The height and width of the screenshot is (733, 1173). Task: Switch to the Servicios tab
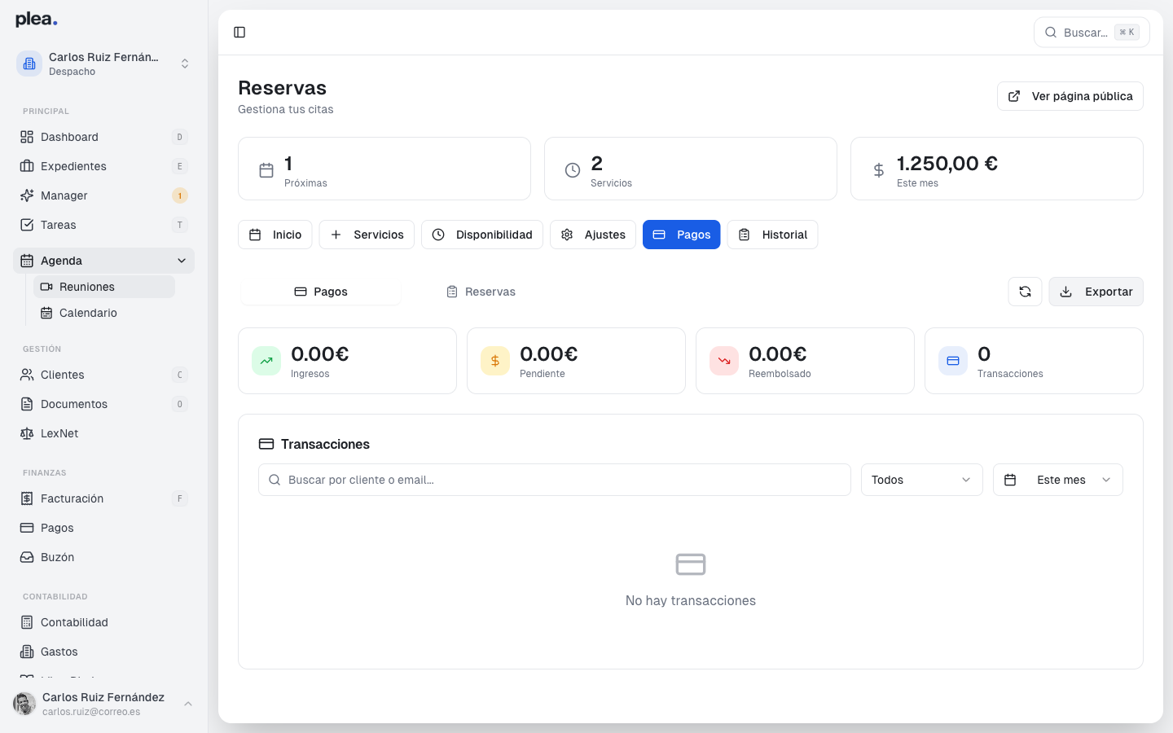coord(367,235)
